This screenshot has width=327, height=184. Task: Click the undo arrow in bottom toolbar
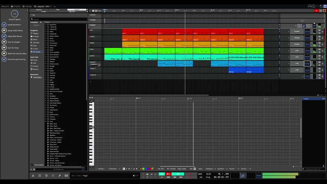pyautogui.click(x=46, y=176)
